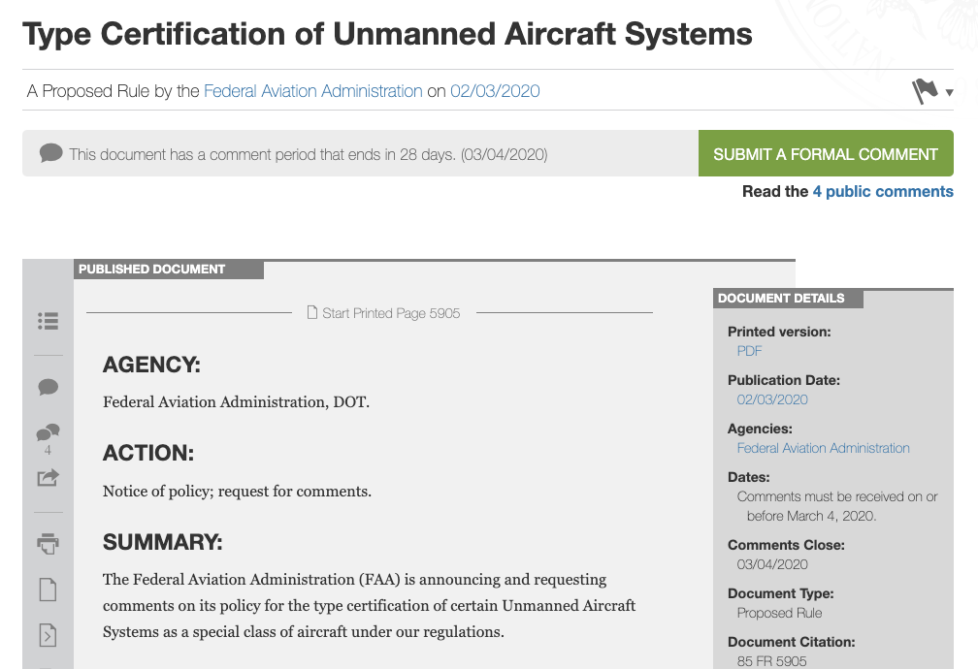
Task: Download the PDF printed version
Action: click(x=748, y=351)
